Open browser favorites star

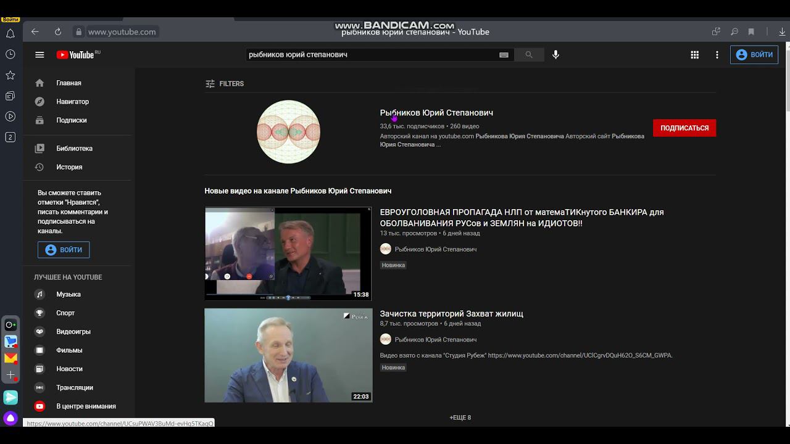click(10, 75)
